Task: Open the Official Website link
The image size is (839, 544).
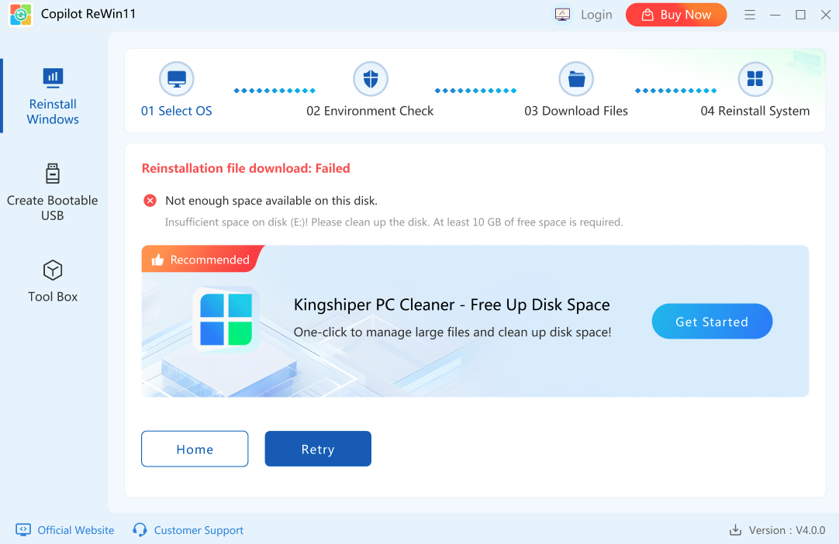Action: click(75, 530)
